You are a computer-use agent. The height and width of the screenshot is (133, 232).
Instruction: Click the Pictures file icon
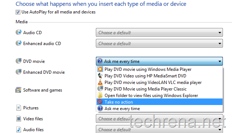click(x=19, y=108)
